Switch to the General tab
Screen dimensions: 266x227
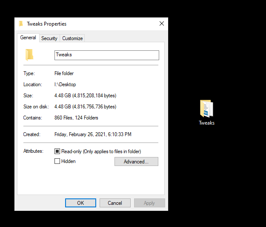point(28,38)
